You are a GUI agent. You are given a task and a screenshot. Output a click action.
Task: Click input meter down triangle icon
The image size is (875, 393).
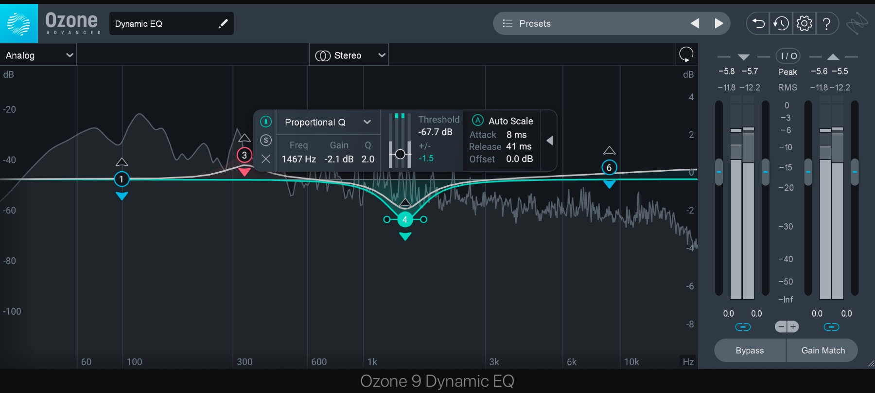point(744,57)
